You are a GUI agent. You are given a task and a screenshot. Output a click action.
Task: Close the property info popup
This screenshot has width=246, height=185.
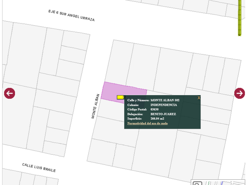pos(199,98)
